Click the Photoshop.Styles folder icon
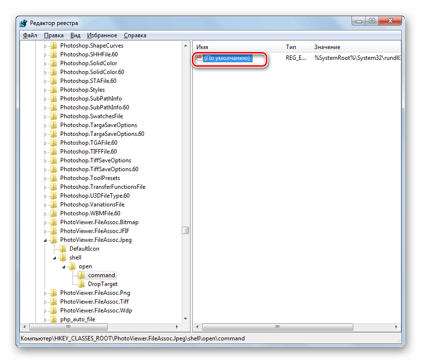421x363 pixels. [x=53, y=89]
